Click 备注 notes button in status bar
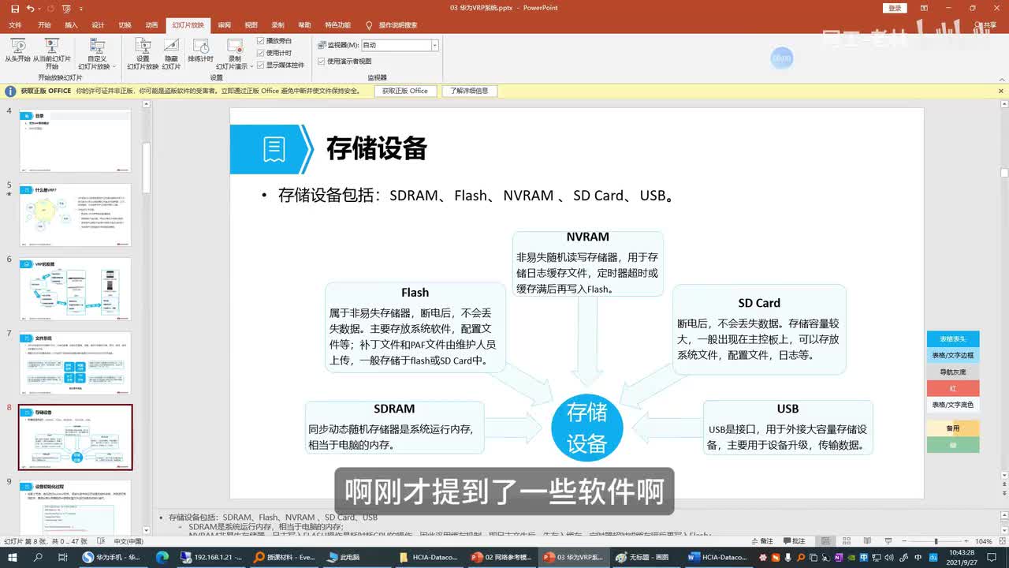 (x=761, y=541)
